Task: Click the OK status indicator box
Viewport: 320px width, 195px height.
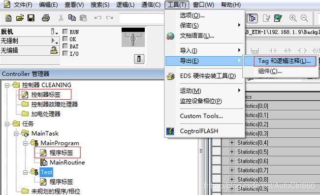Action: [x=65, y=39]
